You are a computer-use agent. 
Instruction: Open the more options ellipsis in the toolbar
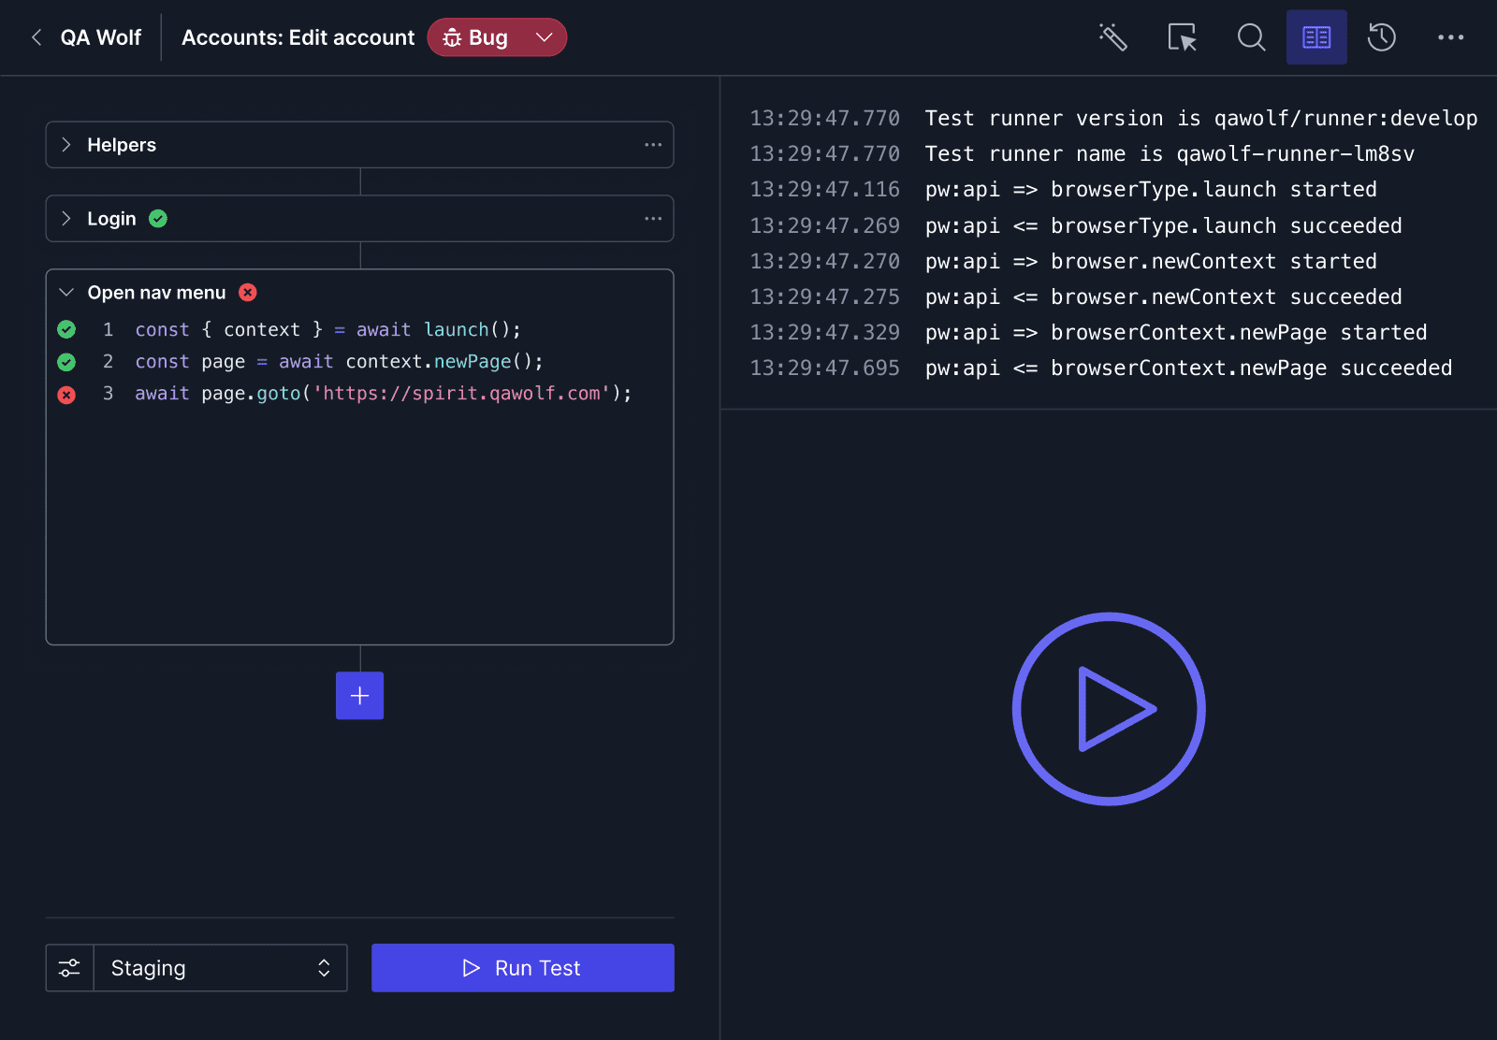[x=1450, y=37]
